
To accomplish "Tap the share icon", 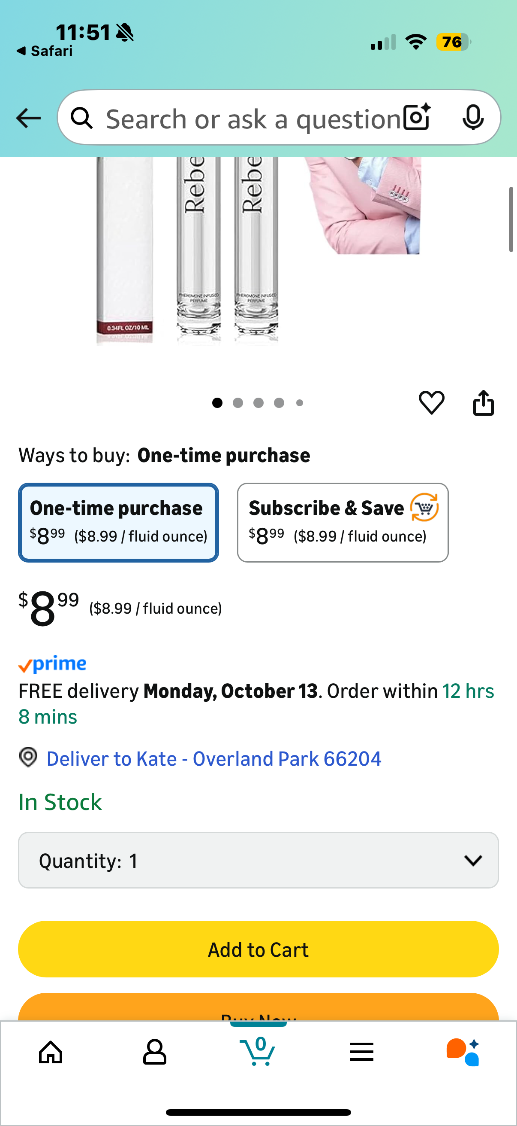I will (484, 402).
